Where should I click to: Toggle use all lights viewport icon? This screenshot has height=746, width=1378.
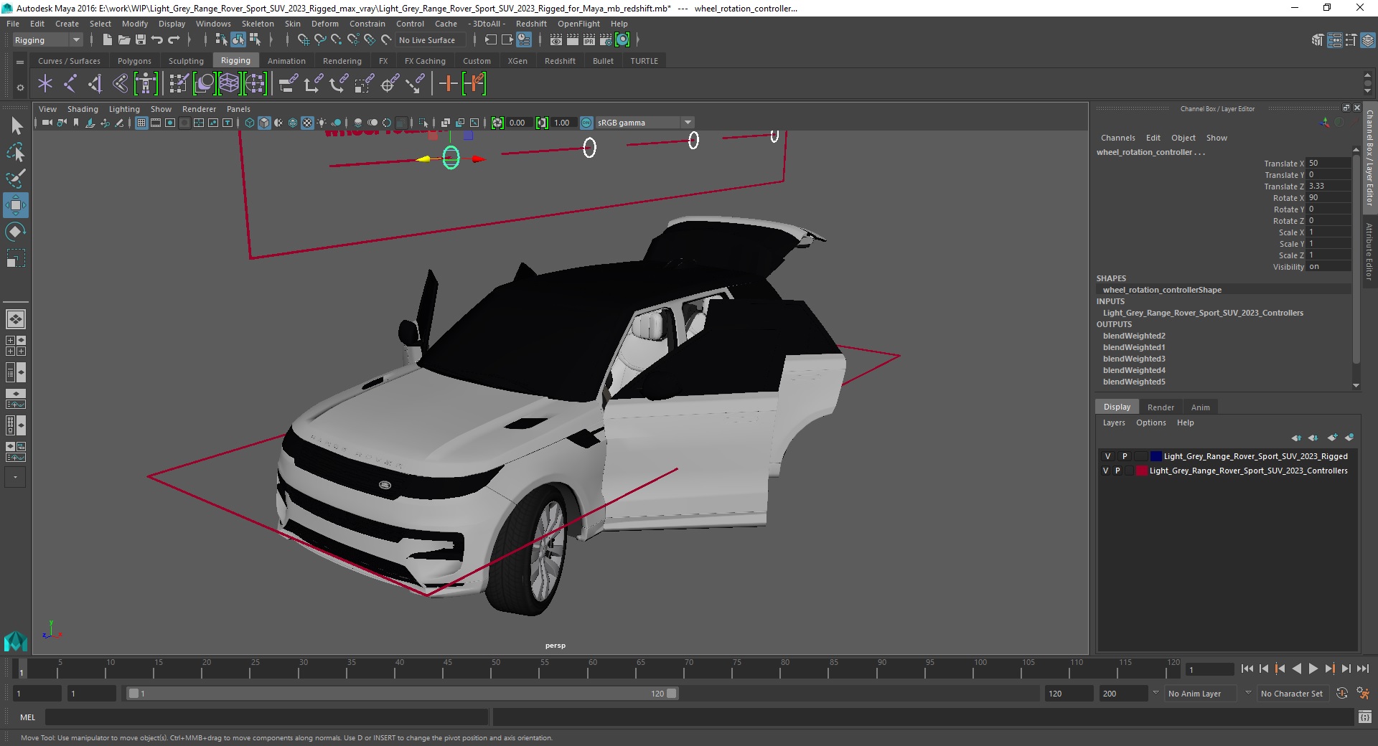click(x=322, y=123)
